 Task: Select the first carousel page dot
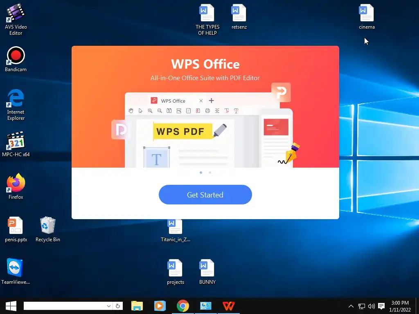coord(201,173)
